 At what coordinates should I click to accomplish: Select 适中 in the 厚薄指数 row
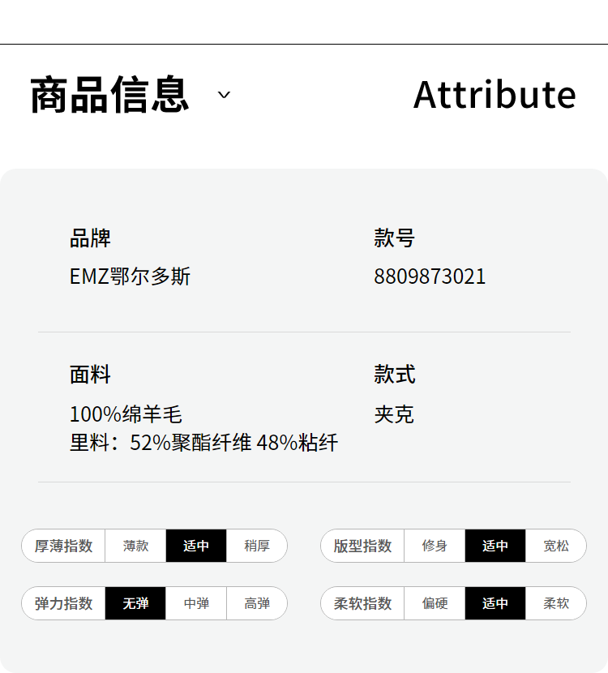point(196,546)
